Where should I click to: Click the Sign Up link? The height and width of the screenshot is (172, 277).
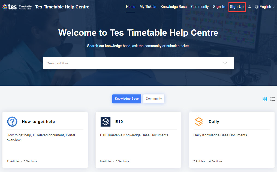coord(237,7)
